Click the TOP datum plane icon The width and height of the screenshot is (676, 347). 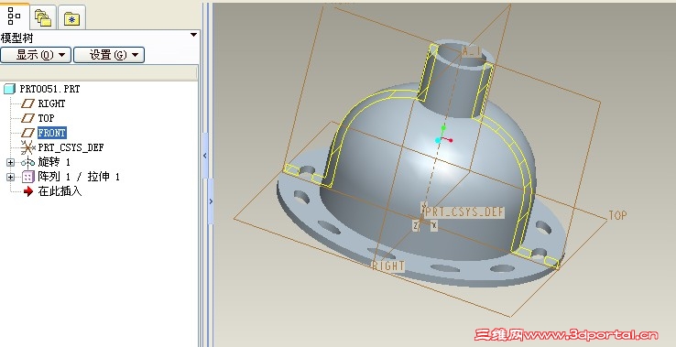28,118
